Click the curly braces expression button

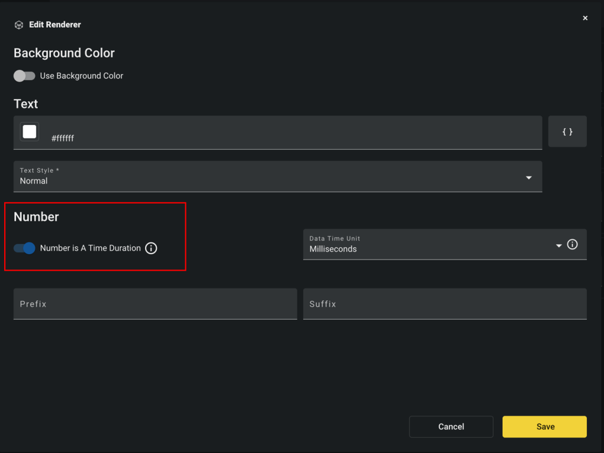[x=567, y=132]
